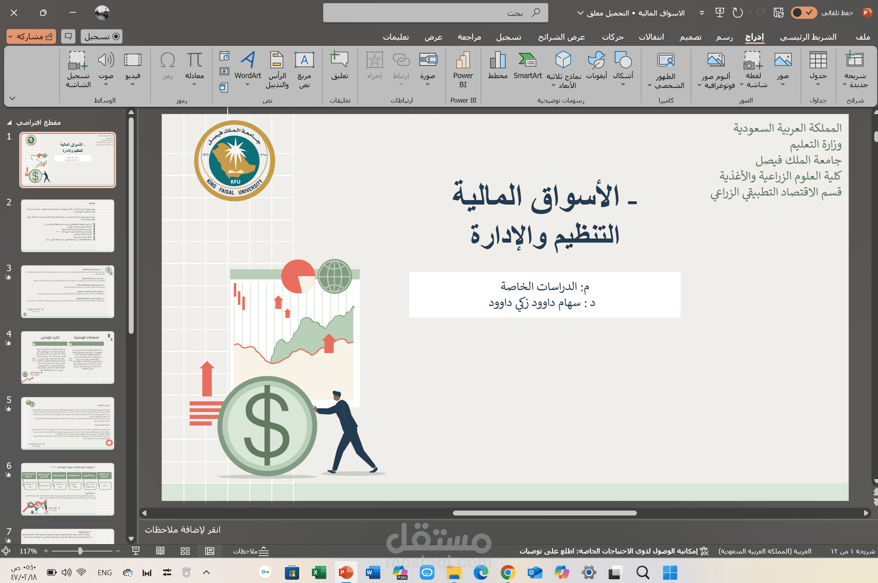Click the fit slide to window button

pyautogui.click(x=6, y=551)
